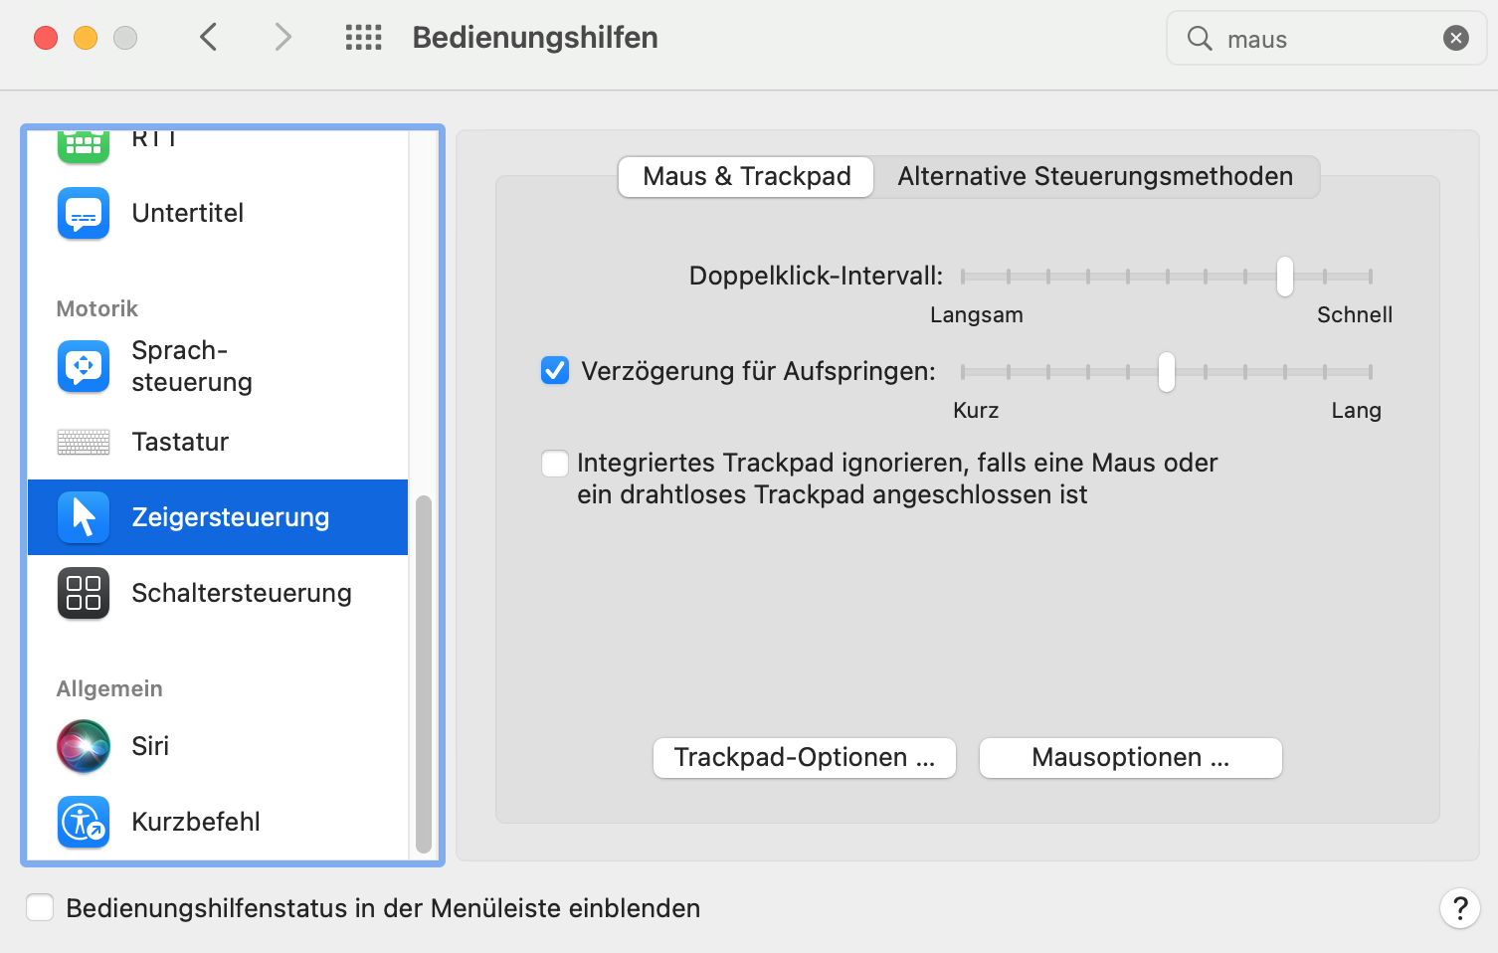This screenshot has width=1498, height=953.
Task: Select the Maus & Trackpad tab
Action: pos(746,177)
